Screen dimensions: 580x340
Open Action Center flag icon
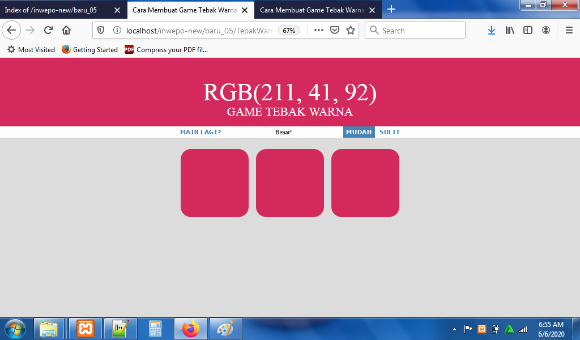(x=468, y=329)
